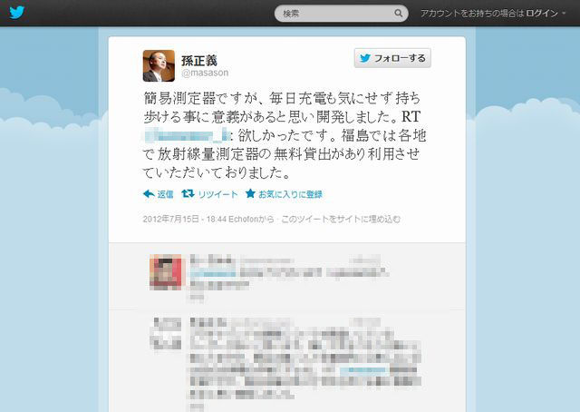Open the 孫正義 profile name link
The height and width of the screenshot is (412, 580).
tap(199, 61)
